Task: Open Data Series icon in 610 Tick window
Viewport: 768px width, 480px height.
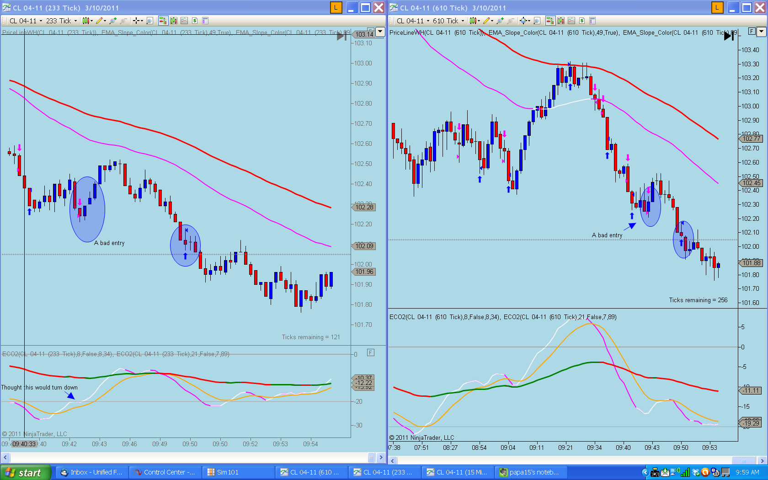Action: (561, 21)
